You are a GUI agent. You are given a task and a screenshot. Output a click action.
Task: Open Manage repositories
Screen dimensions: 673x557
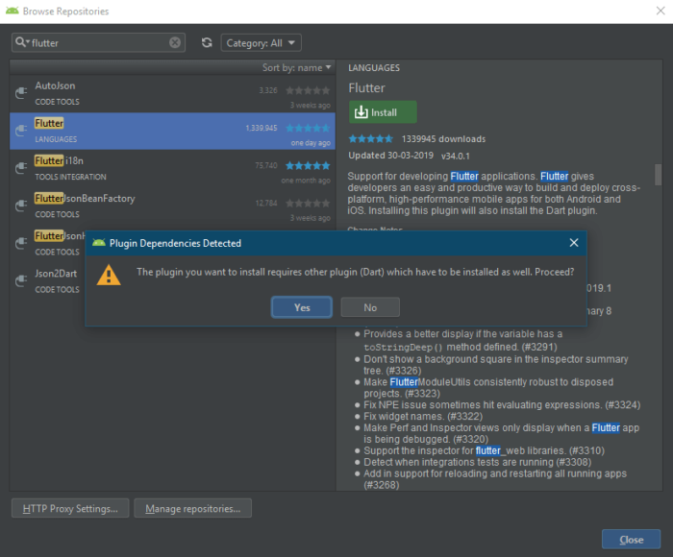point(192,508)
